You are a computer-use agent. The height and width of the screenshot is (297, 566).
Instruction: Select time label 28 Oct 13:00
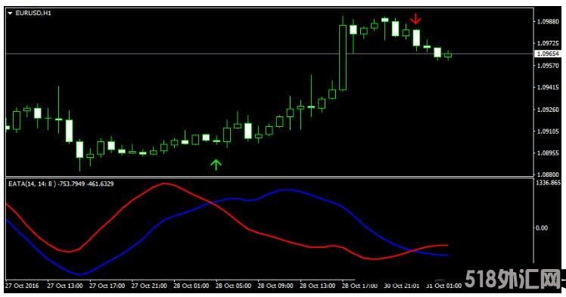coord(318,286)
